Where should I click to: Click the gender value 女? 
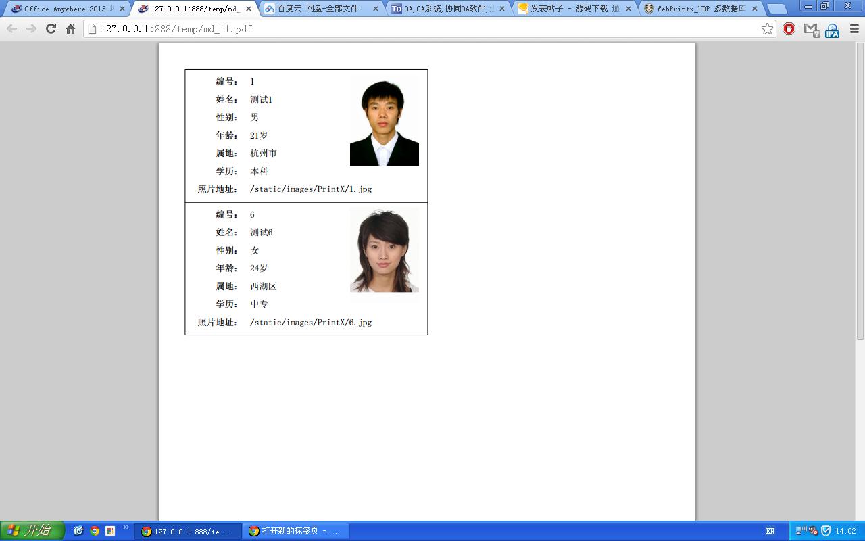point(255,251)
